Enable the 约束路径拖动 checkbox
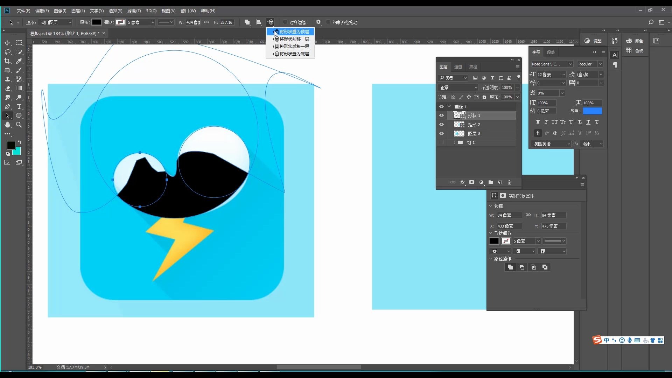 coord(328,22)
